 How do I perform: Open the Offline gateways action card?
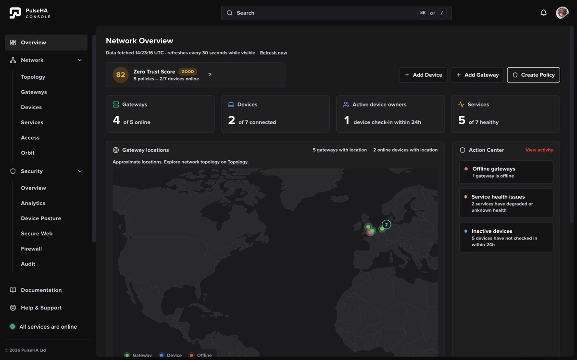[x=506, y=172]
